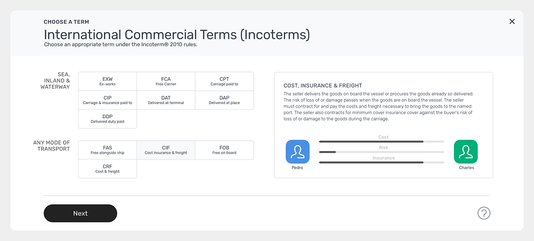This screenshot has height=241, width=534.
Task: Select CIF Cost insurance & freight
Action: tap(166, 150)
